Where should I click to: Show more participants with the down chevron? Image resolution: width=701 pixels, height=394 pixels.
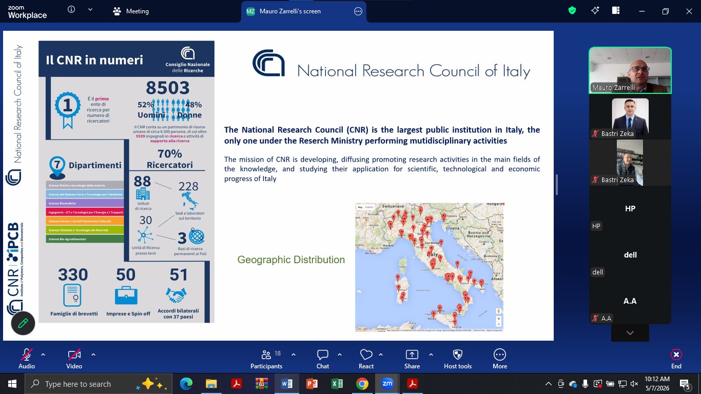(x=630, y=333)
